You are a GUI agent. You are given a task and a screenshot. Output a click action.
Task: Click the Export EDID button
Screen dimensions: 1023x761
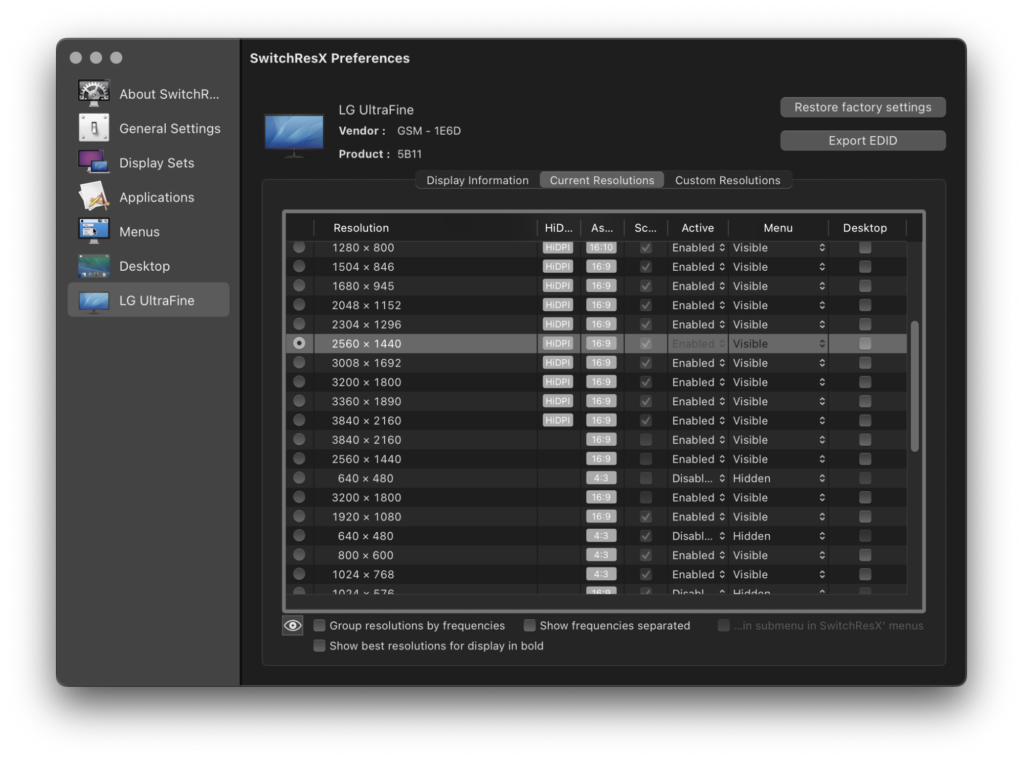point(862,141)
